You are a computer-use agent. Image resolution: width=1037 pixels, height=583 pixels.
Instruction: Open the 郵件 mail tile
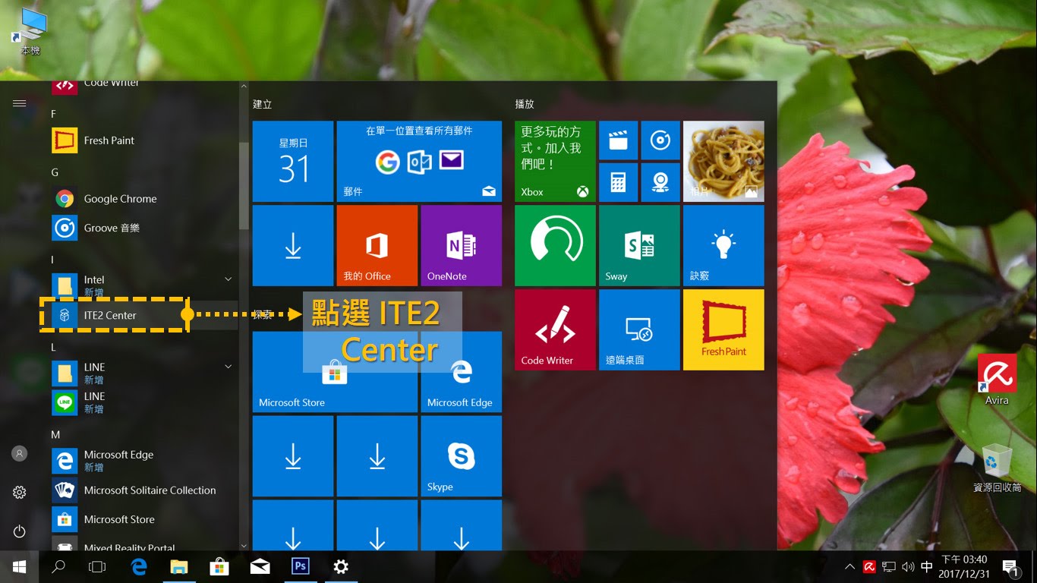419,161
